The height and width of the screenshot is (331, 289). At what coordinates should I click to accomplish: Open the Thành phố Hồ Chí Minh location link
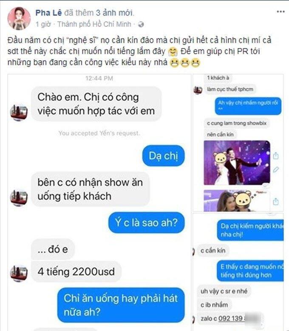coord(94,24)
